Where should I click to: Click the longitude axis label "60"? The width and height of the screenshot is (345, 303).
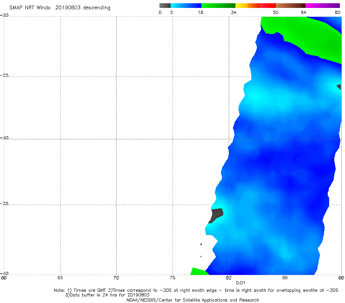pos(4,278)
